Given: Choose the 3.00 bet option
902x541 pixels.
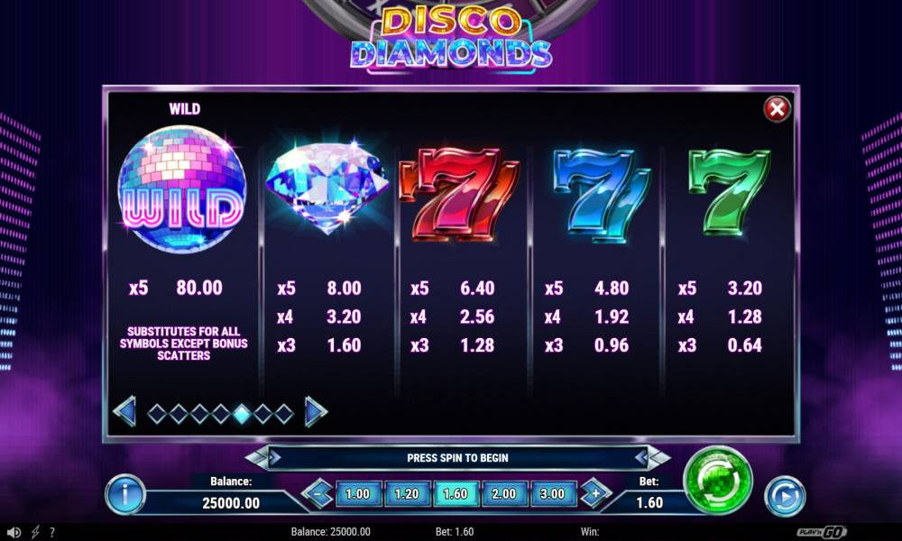Looking at the screenshot, I should pyautogui.click(x=553, y=494).
